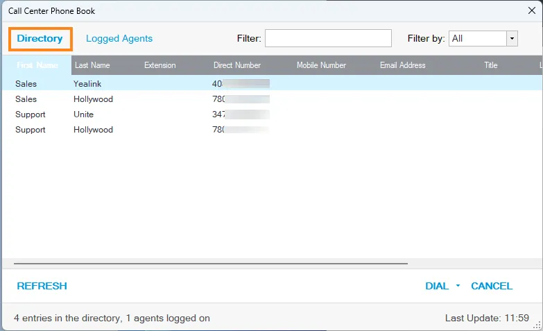Select the Sales Yealink directory row
This screenshot has height=331, width=543.
pos(272,83)
